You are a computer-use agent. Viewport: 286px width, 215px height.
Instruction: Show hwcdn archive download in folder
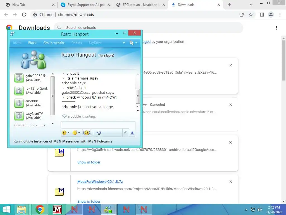(x=89, y=162)
